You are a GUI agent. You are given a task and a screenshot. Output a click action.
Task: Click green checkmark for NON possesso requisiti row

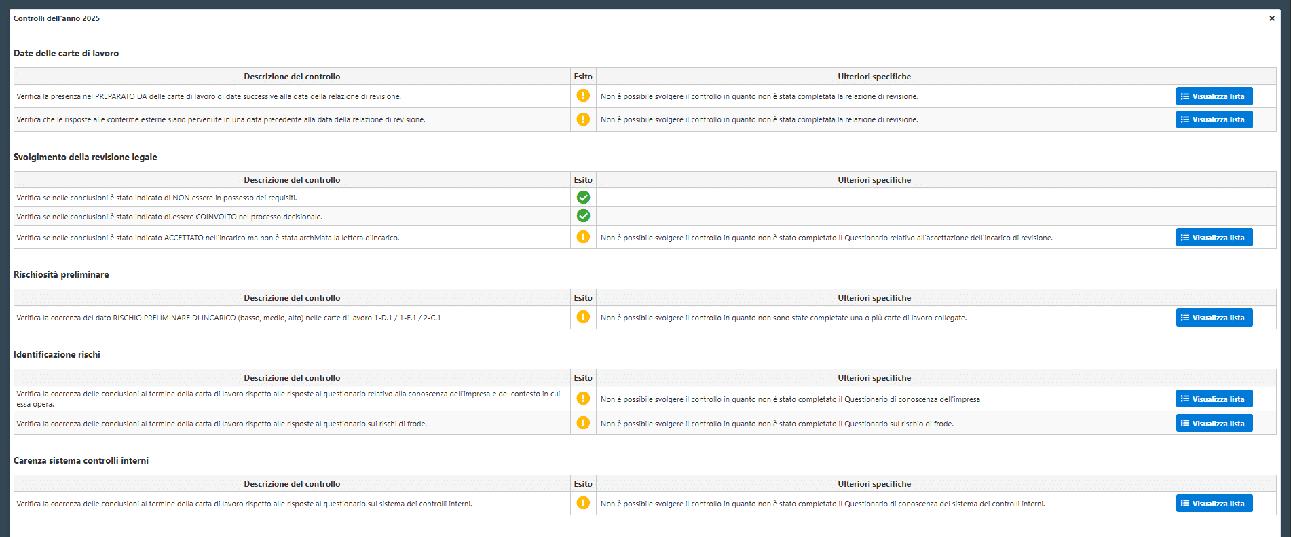point(582,198)
